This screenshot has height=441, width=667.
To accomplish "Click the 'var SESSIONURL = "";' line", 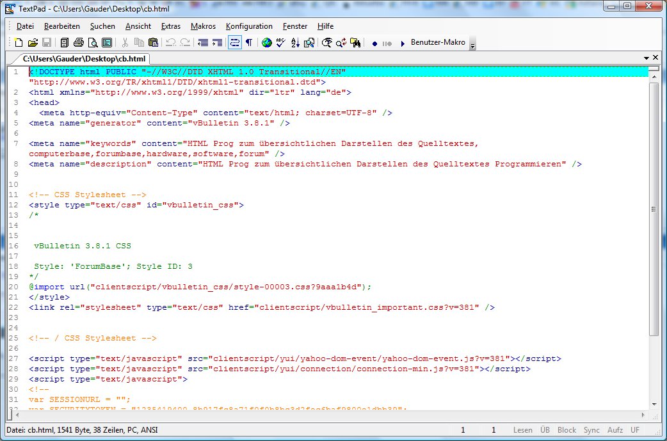I will click(79, 399).
